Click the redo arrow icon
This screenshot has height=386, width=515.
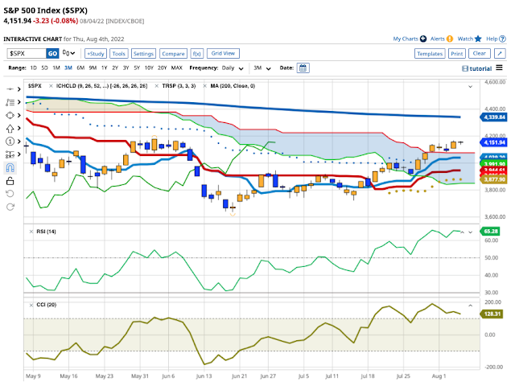point(10,207)
